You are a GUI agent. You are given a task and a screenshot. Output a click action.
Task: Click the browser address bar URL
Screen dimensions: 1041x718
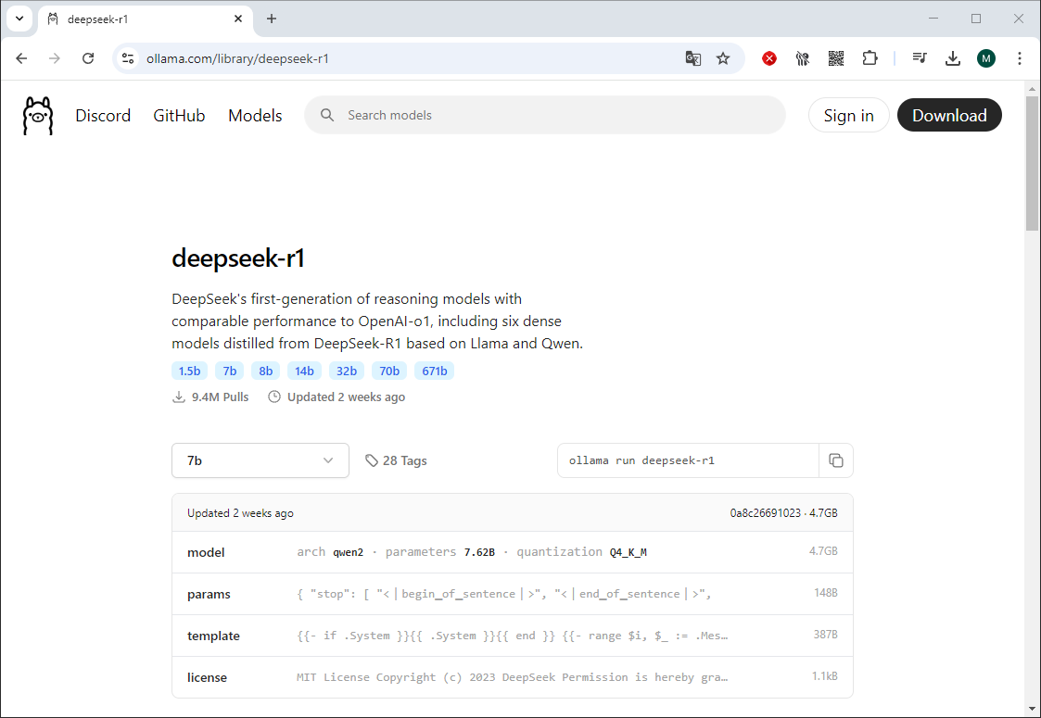(237, 58)
